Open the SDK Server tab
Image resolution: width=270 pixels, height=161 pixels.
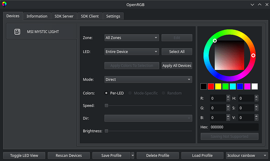point(64,16)
